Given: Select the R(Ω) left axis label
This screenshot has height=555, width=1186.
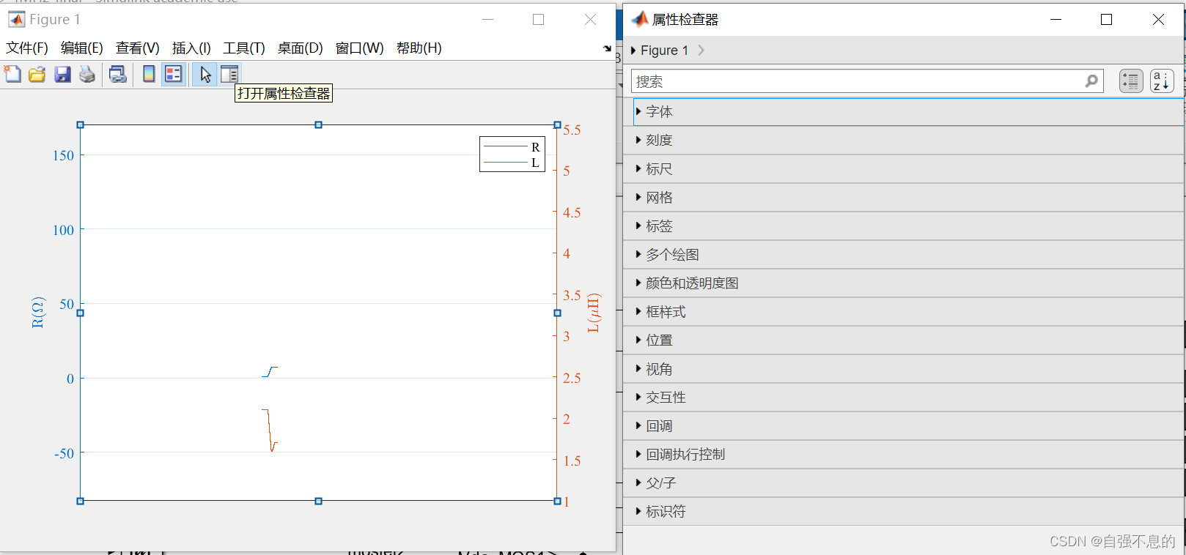Looking at the screenshot, I should click(38, 313).
